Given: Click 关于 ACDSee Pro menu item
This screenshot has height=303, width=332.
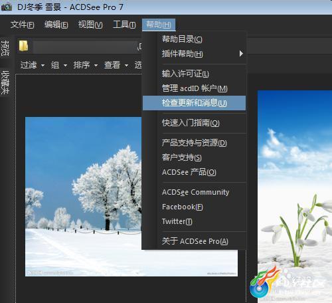Looking at the screenshot, I should click(194, 241).
